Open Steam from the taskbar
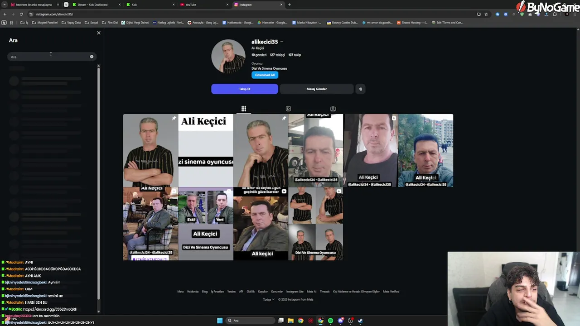This screenshot has width=580, height=326. coord(360,321)
